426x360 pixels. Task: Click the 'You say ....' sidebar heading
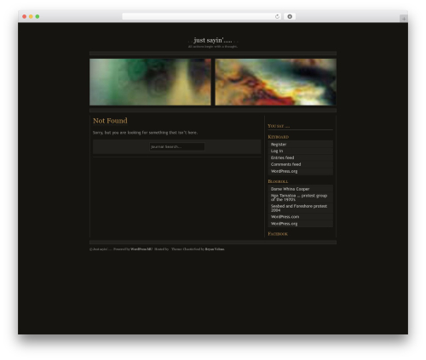279,126
